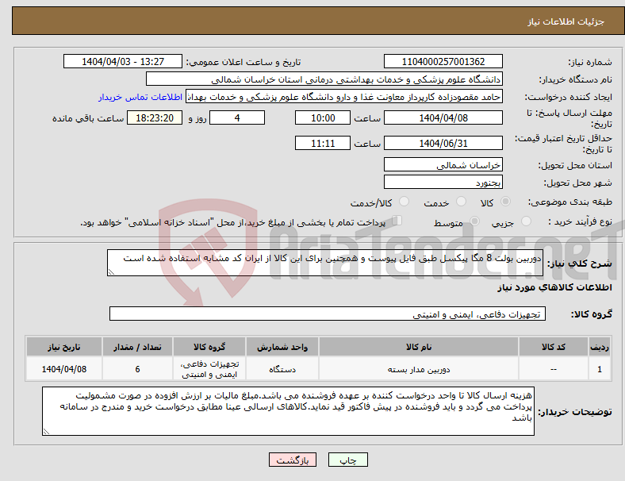Click the اطلاعات کالاهای مورد نیاز heading
Viewport: 625px width, 481px height.
tap(554, 287)
